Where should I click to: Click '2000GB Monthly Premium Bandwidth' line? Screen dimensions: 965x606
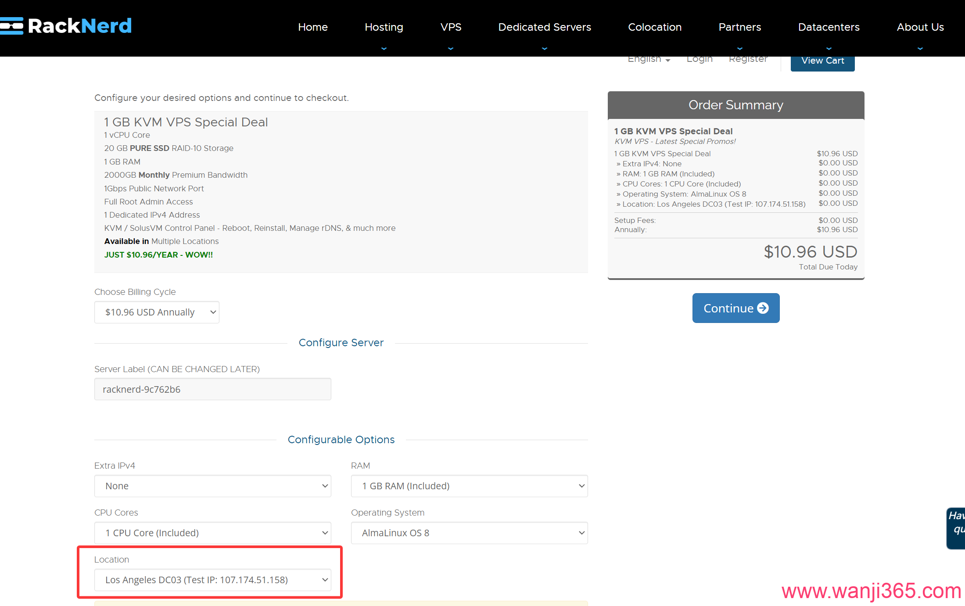[x=176, y=175]
